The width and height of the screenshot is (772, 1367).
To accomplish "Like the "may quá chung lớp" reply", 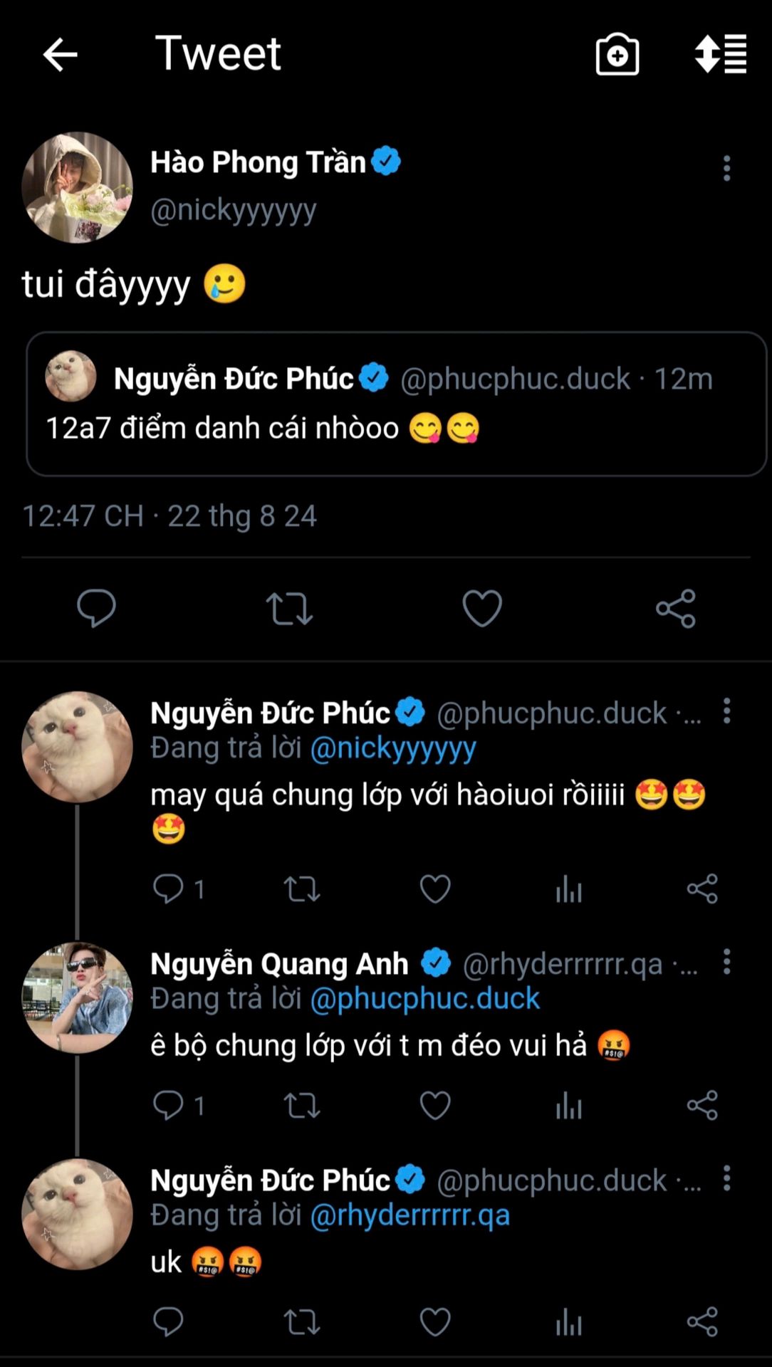I will [x=435, y=889].
